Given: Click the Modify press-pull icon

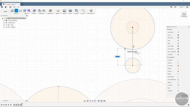Looking at the screenshot, I should pyautogui.click(x=34, y=11).
